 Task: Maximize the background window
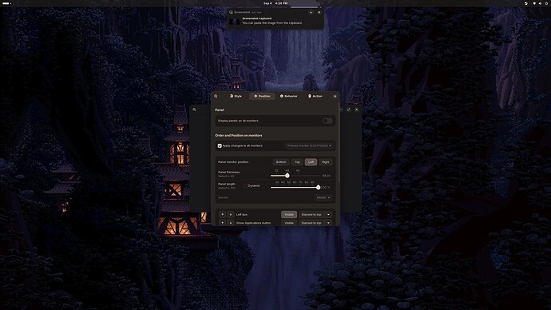[349, 109]
